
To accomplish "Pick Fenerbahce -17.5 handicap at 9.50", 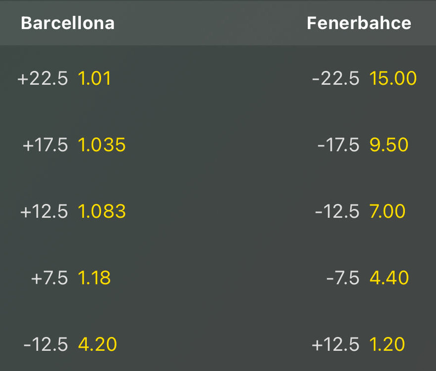I will coord(363,145).
